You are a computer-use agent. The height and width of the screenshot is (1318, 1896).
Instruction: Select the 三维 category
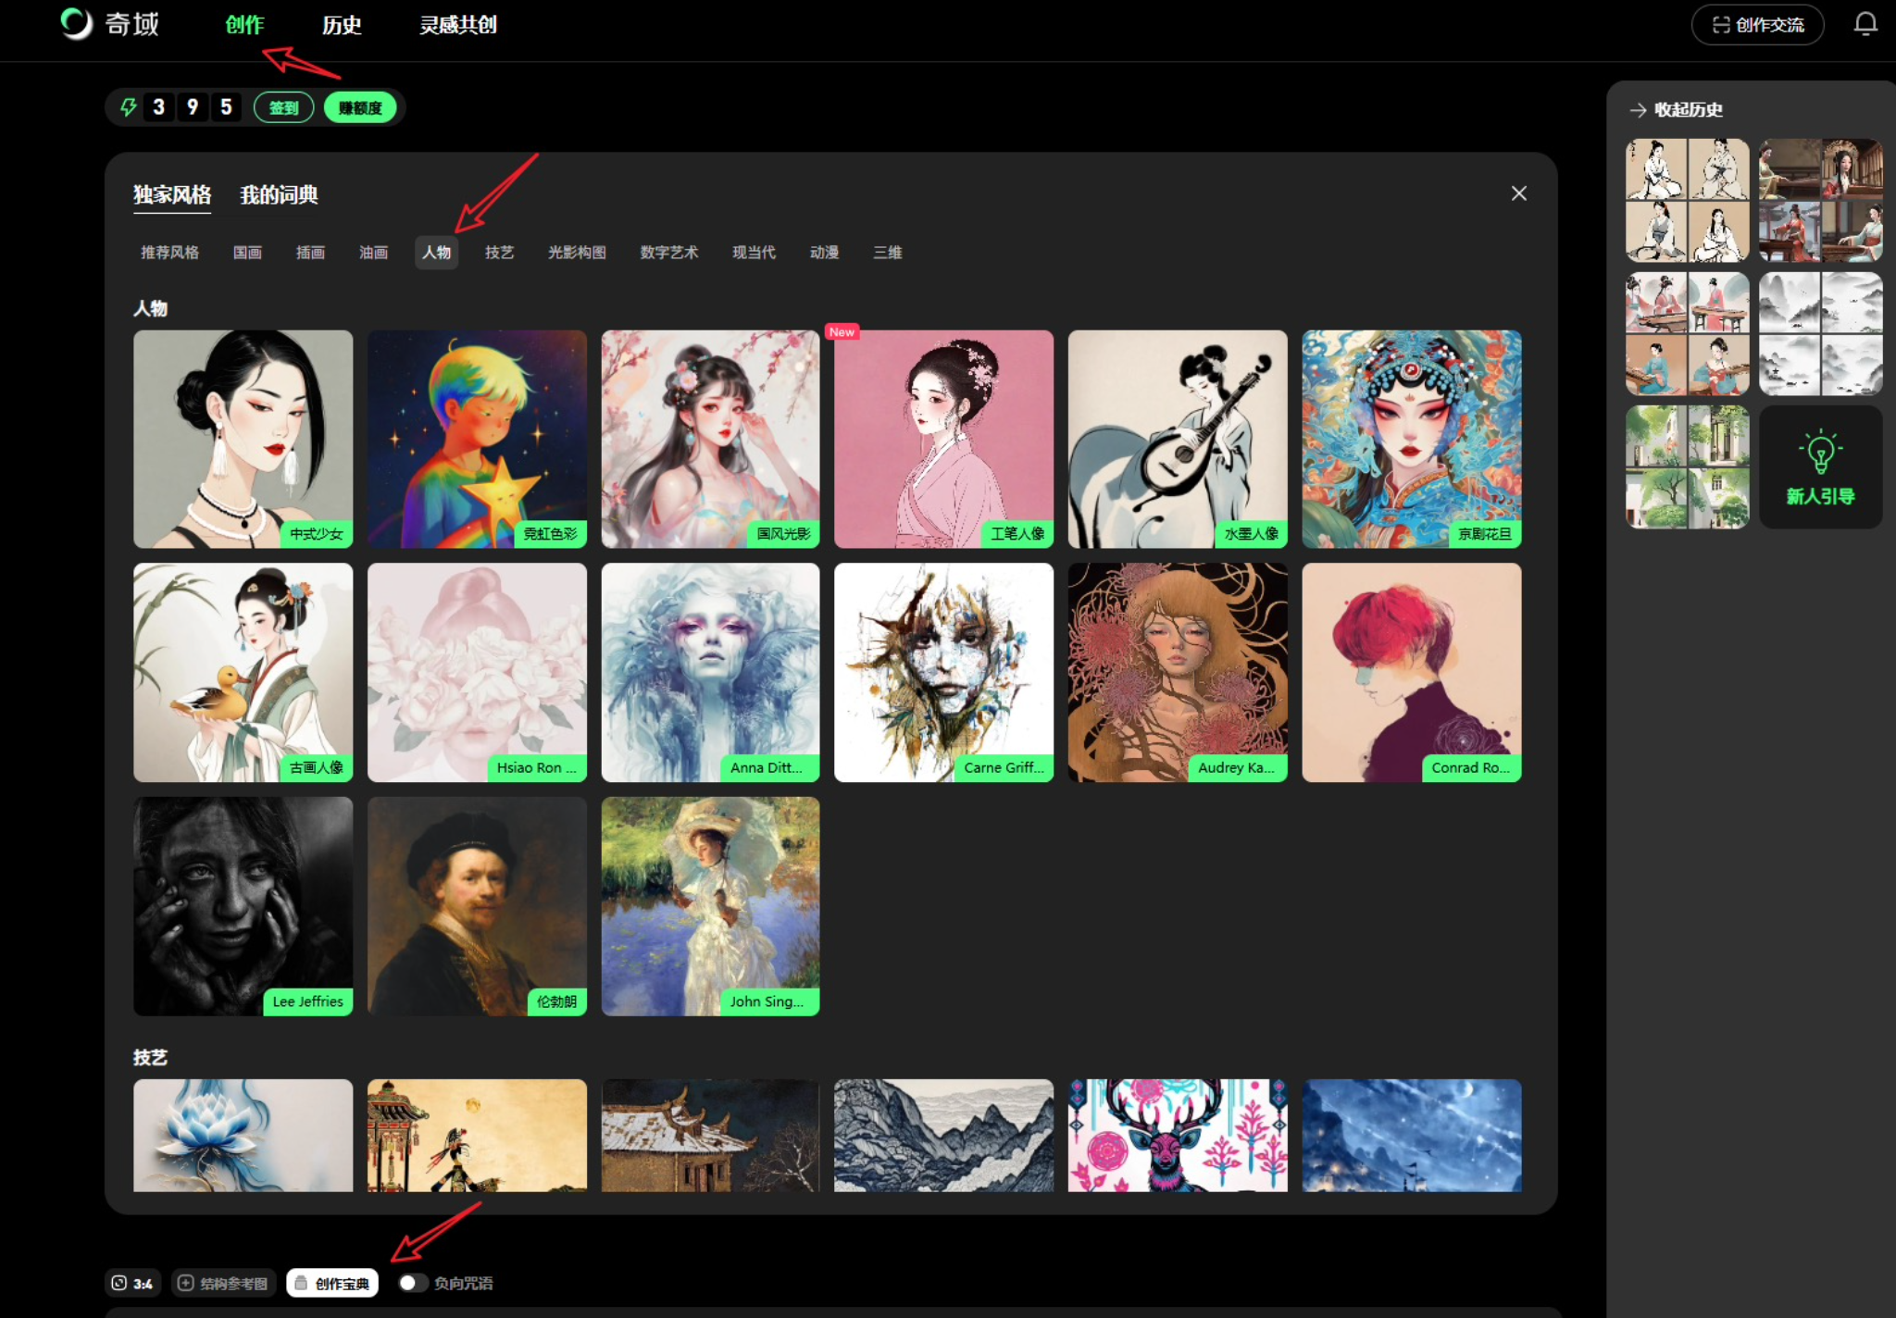pyautogui.click(x=887, y=252)
